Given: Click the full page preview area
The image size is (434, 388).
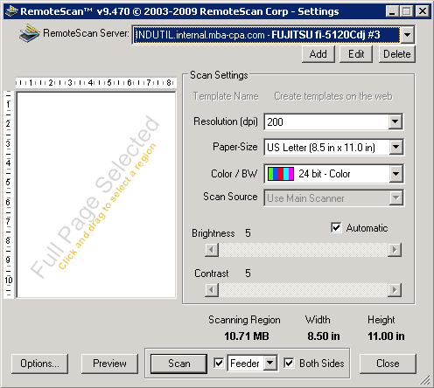Looking at the screenshot, I should coord(96,195).
